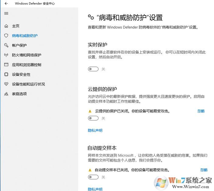Click warning icon for 云提供的保护已关闭
Image resolution: width=214 pixels, height=191 pixels.
[x=90, y=111]
